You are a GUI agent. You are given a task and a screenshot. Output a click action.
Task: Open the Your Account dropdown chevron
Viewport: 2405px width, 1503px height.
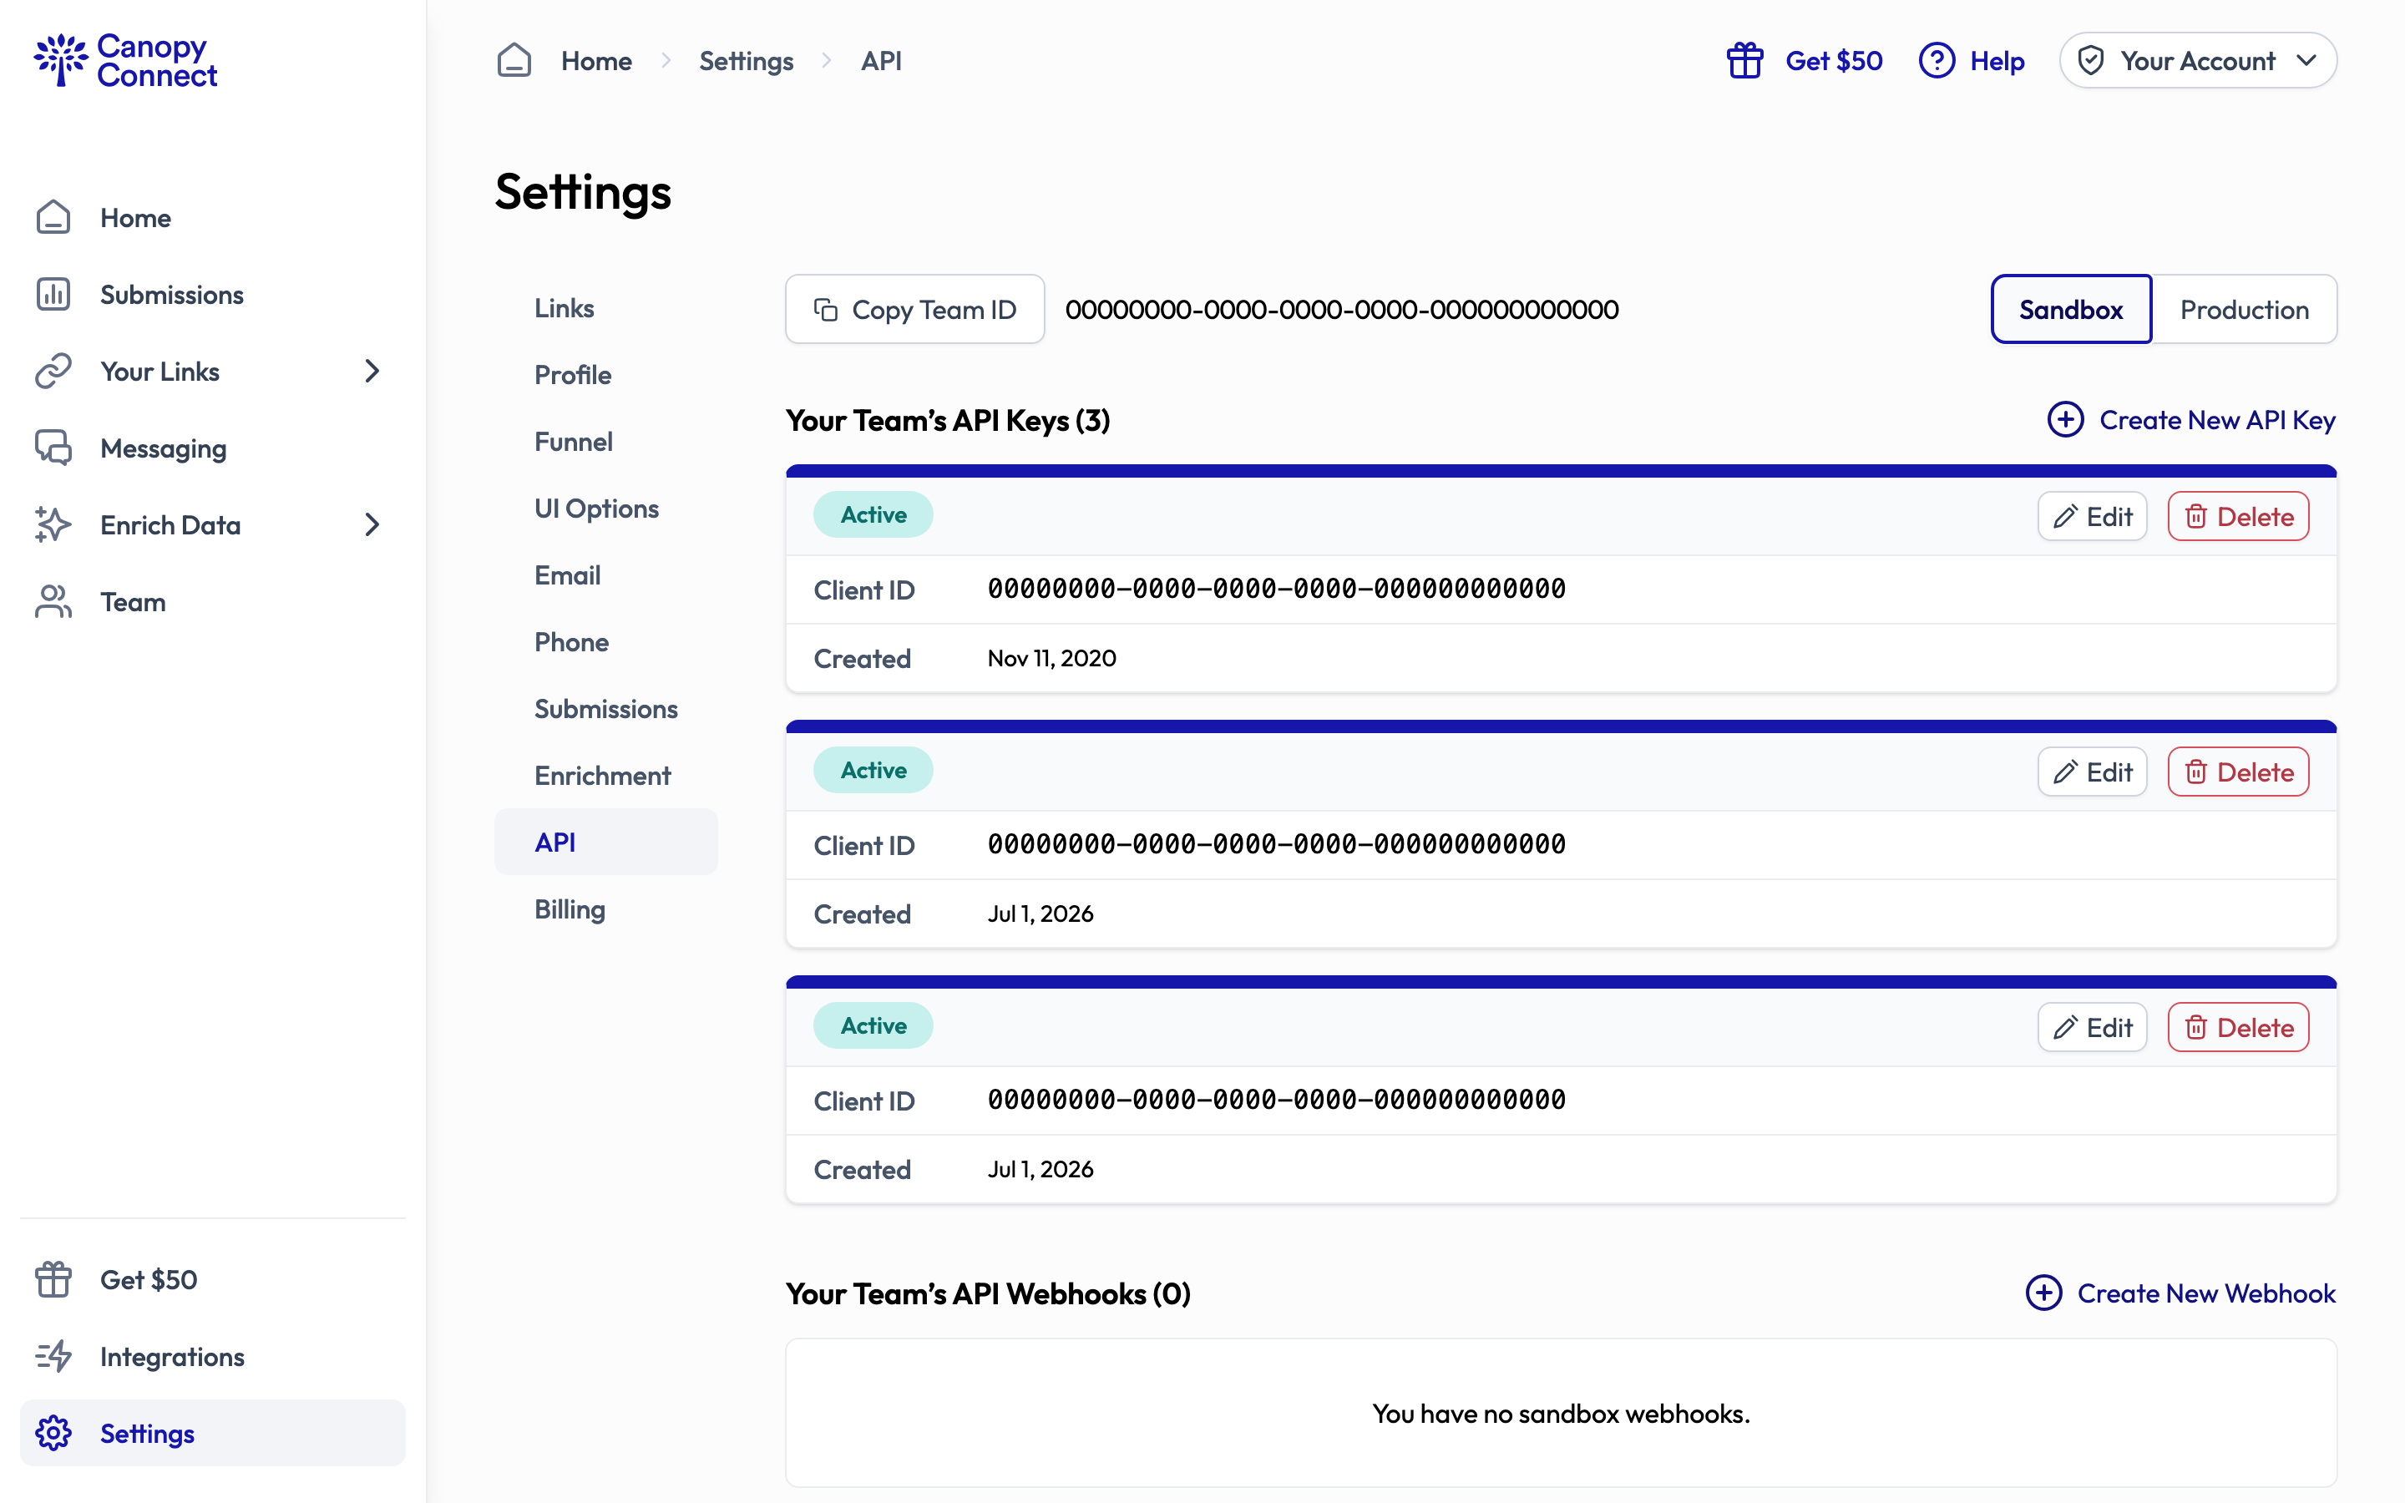pos(2306,61)
